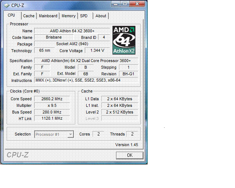Click the Stepping value '1'
235x188 pixels.
click(x=129, y=67)
